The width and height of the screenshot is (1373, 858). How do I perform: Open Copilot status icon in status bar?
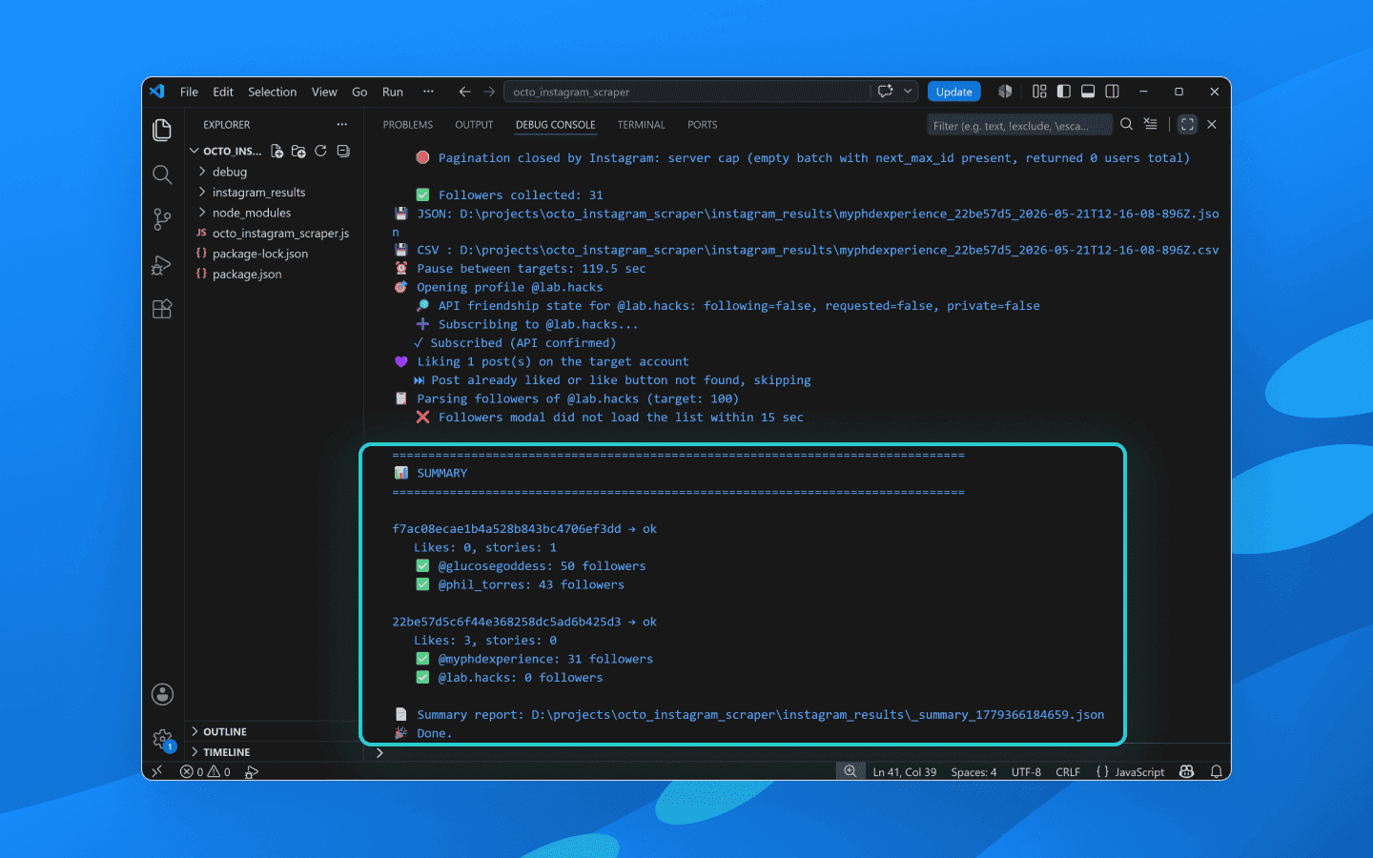pyautogui.click(x=1187, y=772)
